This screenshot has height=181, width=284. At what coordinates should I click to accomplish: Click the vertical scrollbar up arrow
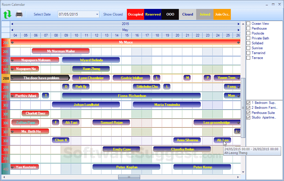pos(243,24)
